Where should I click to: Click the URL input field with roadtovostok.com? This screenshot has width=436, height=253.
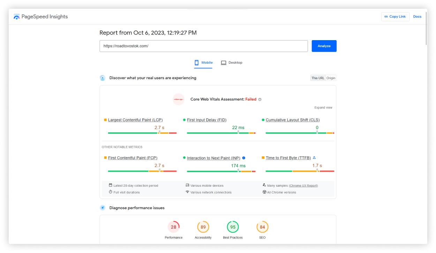coord(204,46)
